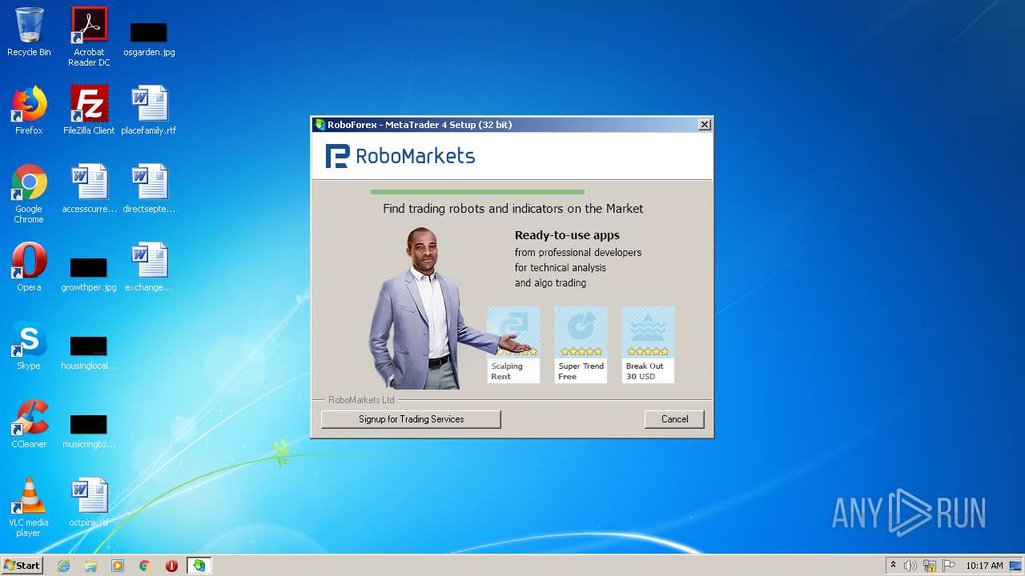
Task: Select the Super Trend Free app card
Action: pyautogui.click(x=581, y=345)
